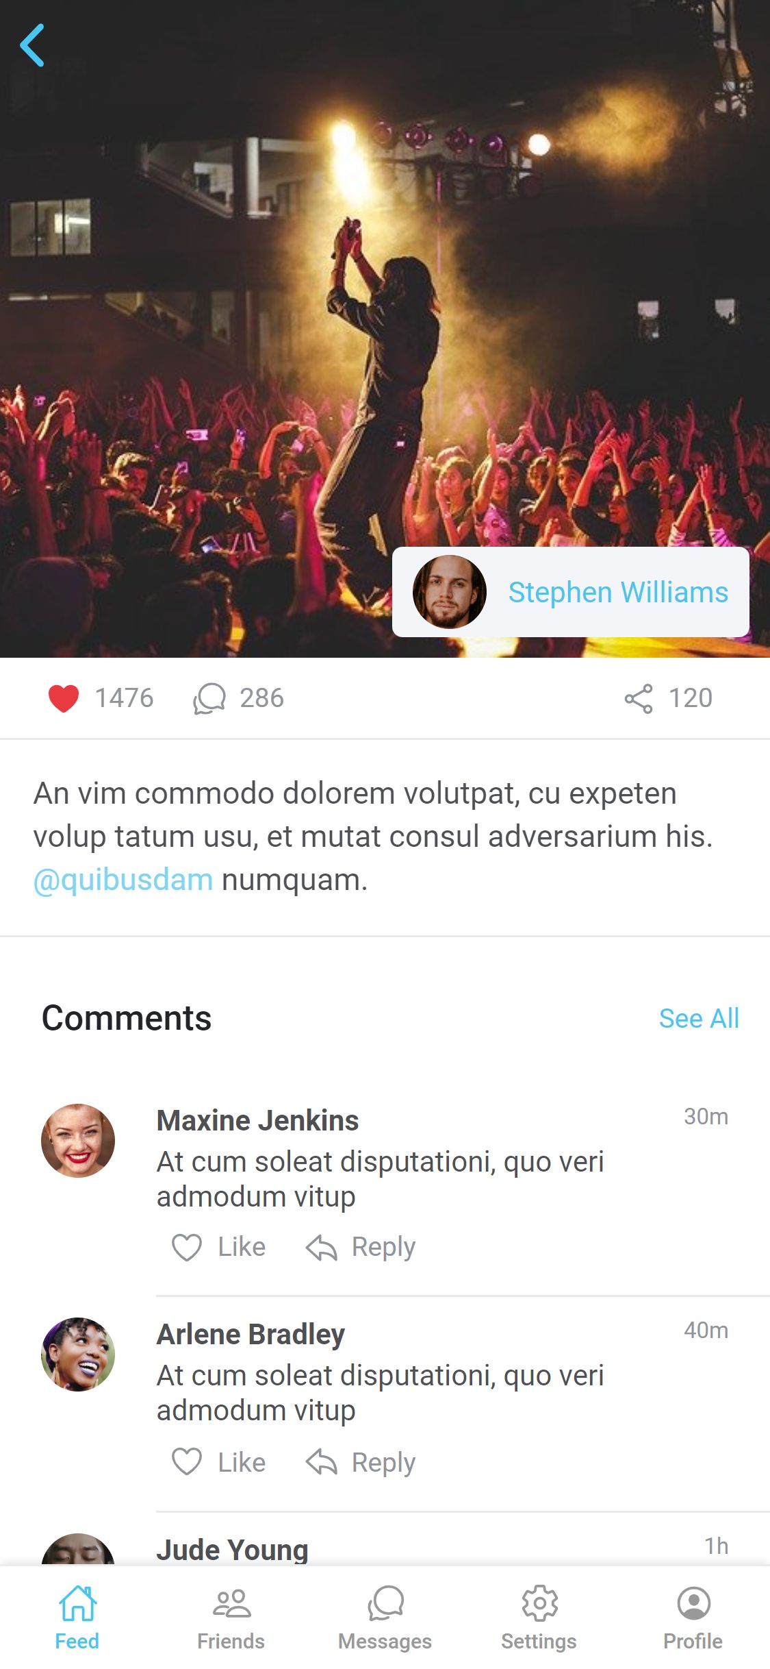The height and width of the screenshot is (1669, 770).
Task: Tap the share icon
Action: point(639,698)
